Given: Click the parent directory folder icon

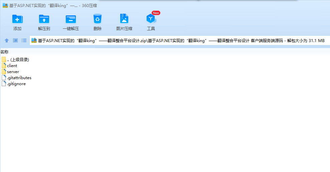Looking at the screenshot, I should click(4, 59).
